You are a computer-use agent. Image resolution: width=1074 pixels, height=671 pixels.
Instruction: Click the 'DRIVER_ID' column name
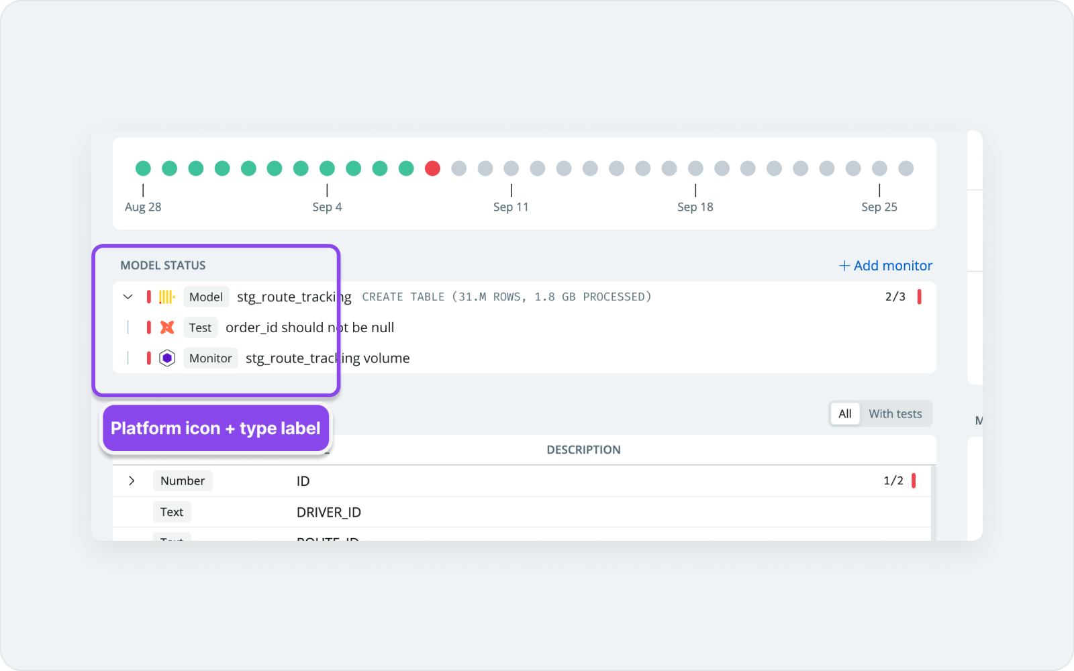coord(329,513)
